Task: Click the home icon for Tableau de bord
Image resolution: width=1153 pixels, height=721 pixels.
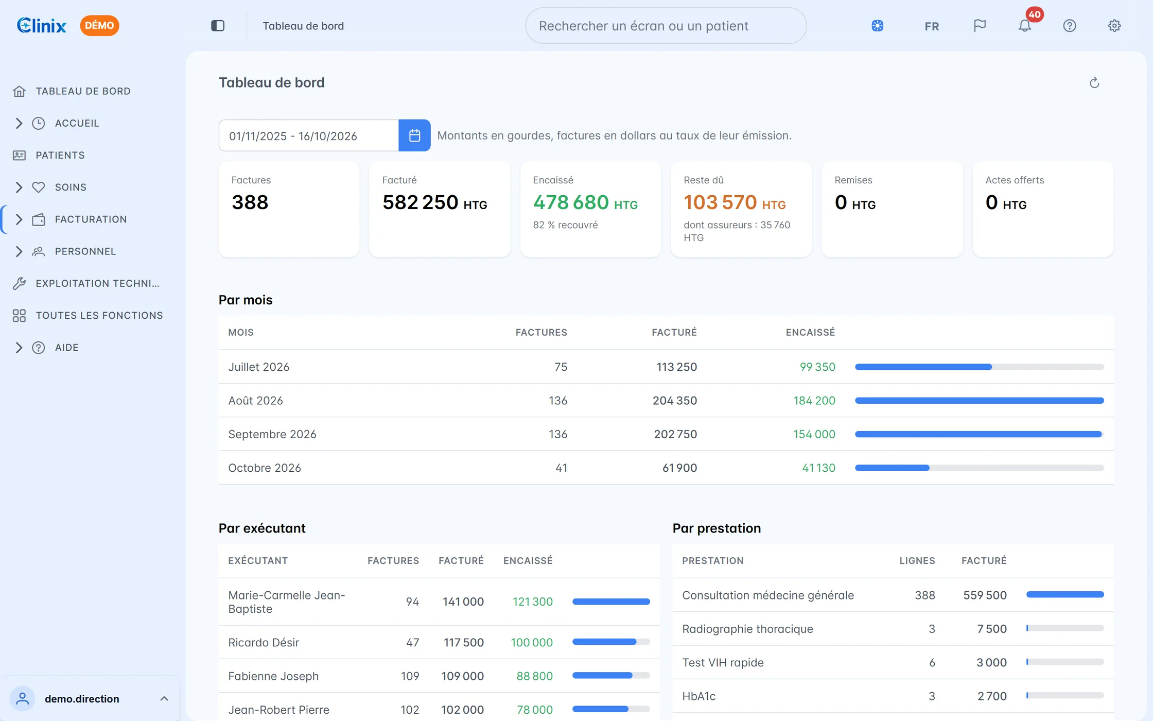Action: [19, 91]
